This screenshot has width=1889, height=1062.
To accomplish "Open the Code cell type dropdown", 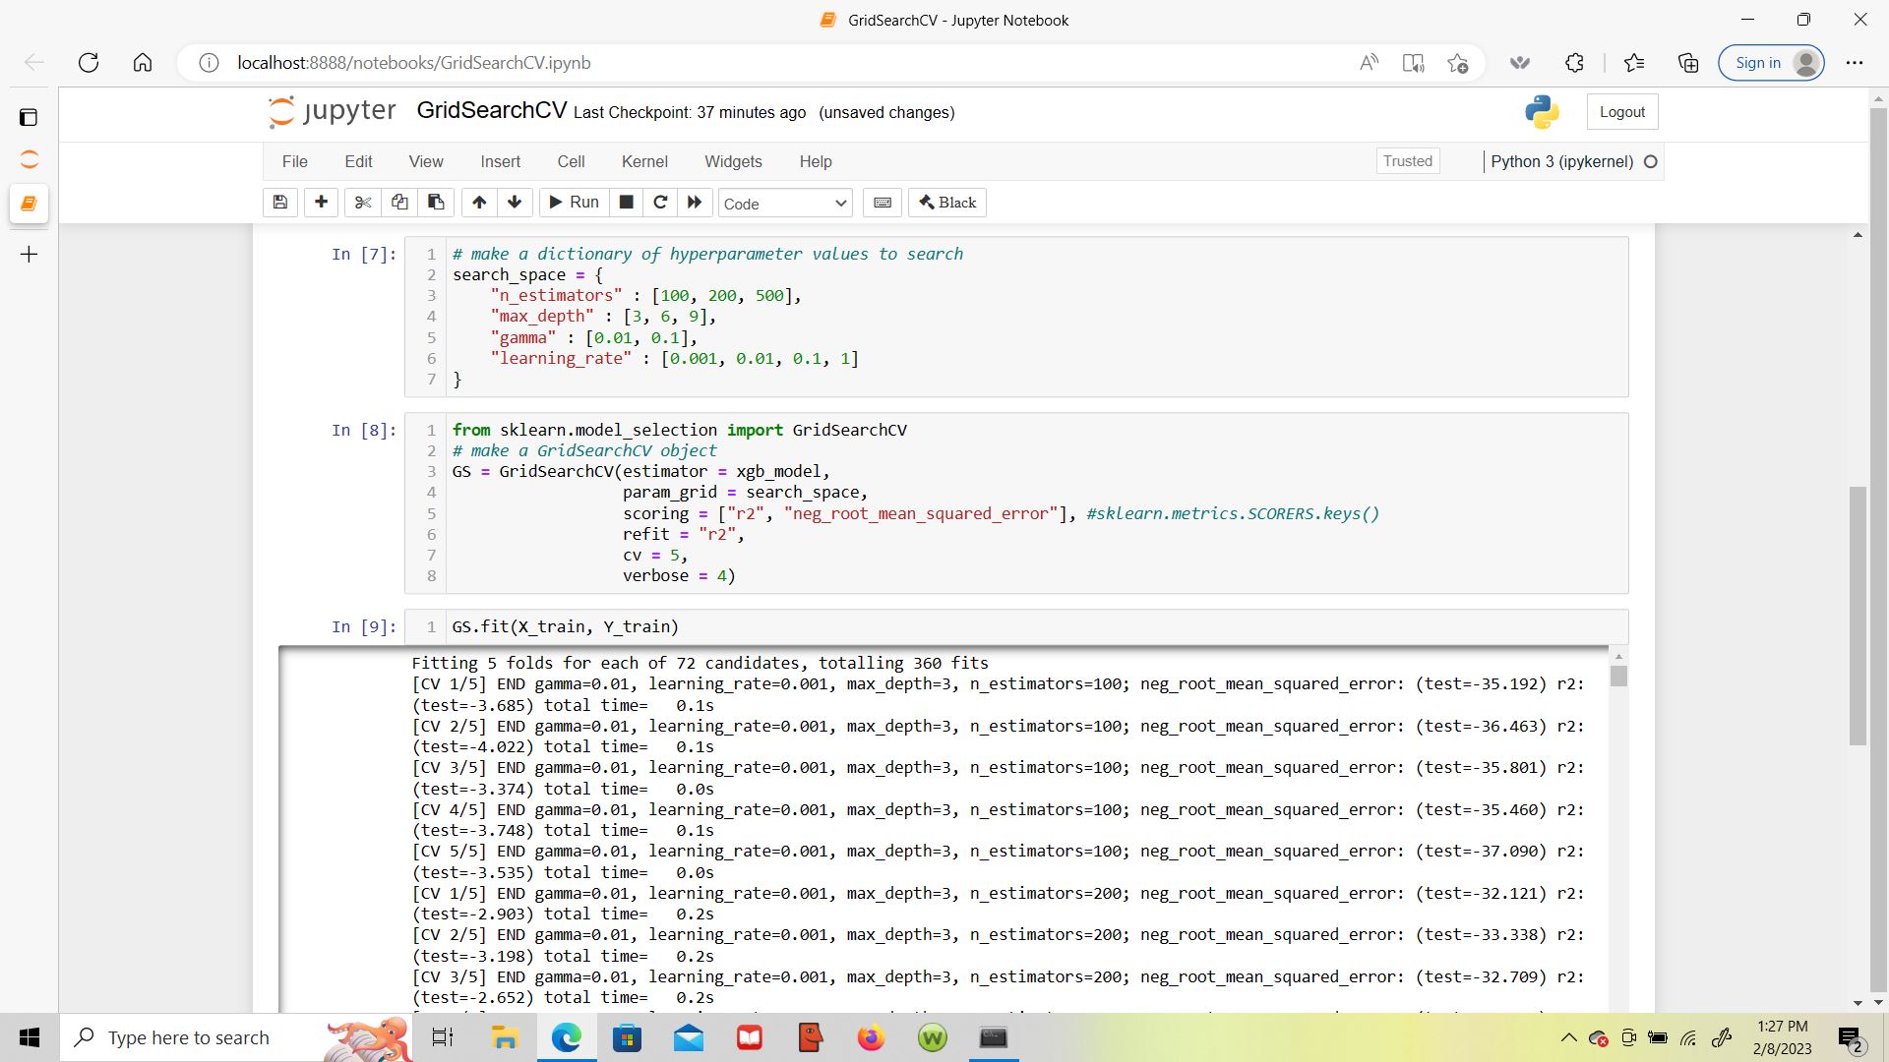I will [x=784, y=204].
